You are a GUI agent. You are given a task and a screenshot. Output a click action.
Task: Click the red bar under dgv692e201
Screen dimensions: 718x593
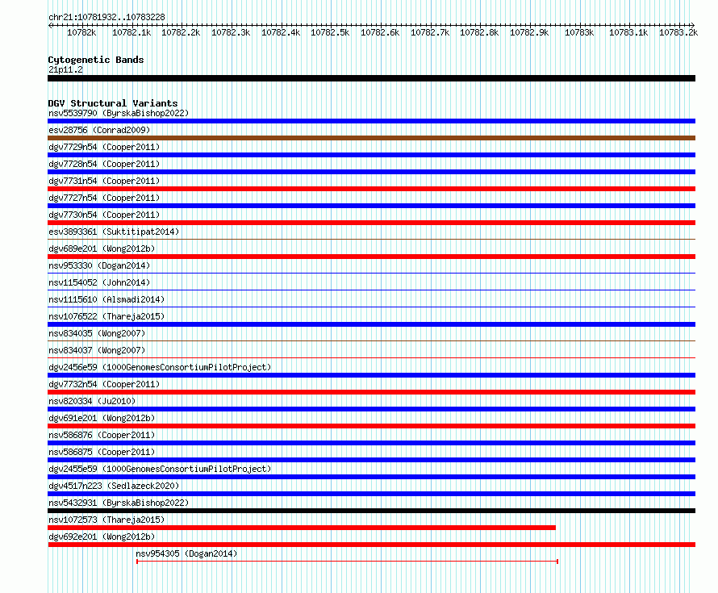pyautogui.click(x=371, y=545)
